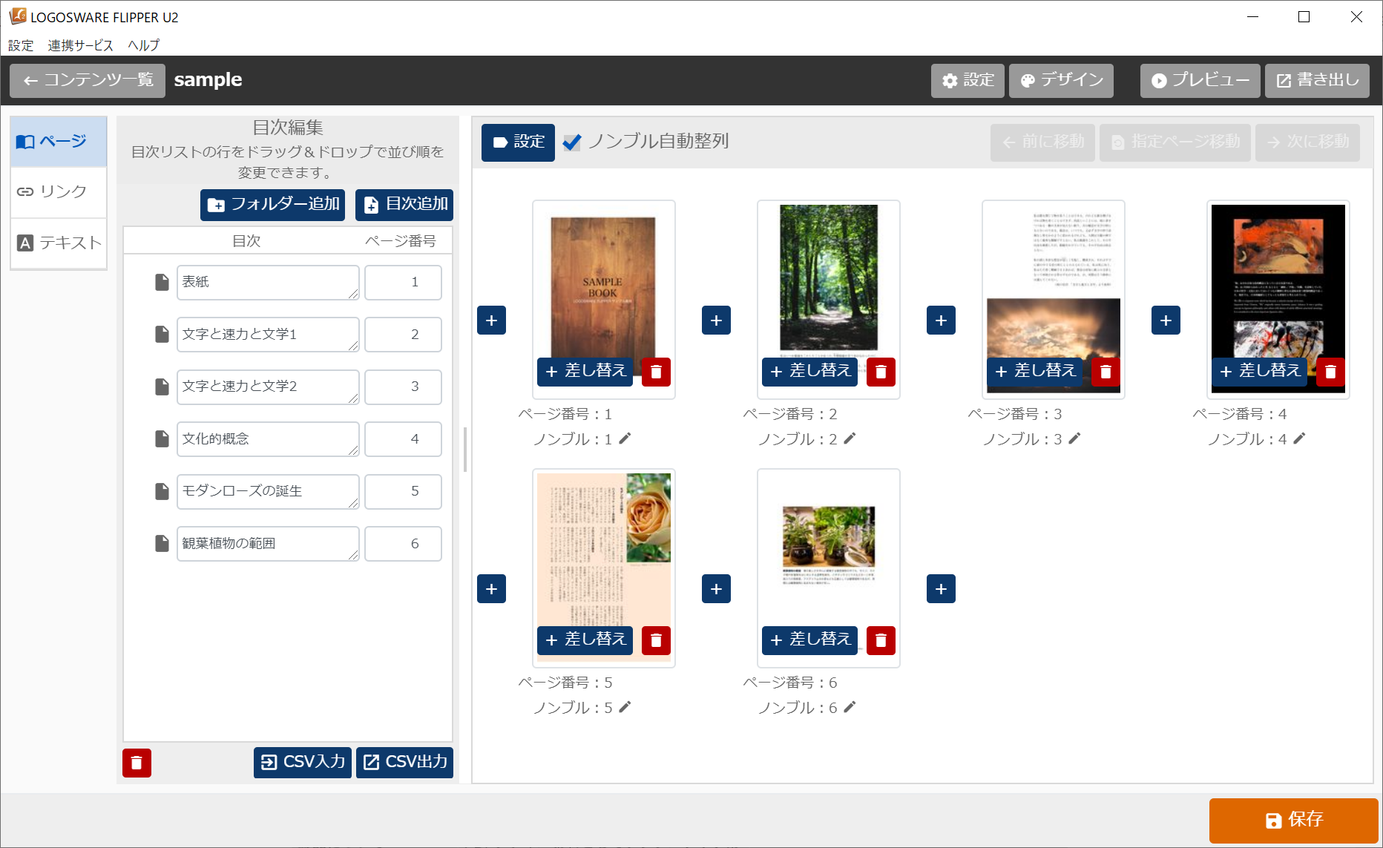Click the モダンローズの誕生 title field
Viewport: 1383px width, 848px height.
(267, 491)
